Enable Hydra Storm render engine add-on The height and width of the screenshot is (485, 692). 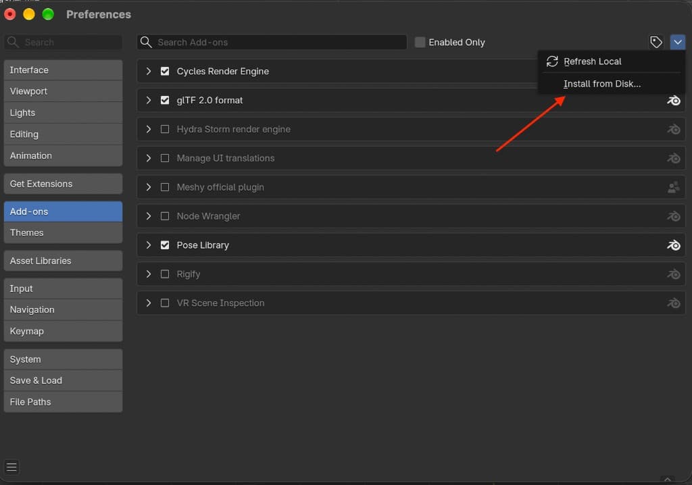165,129
